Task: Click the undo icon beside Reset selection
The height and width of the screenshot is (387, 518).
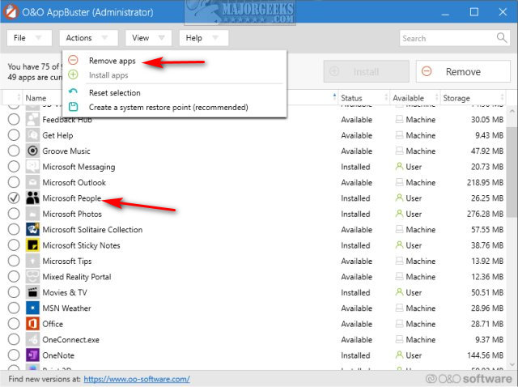Action: click(x=73, y=91)
